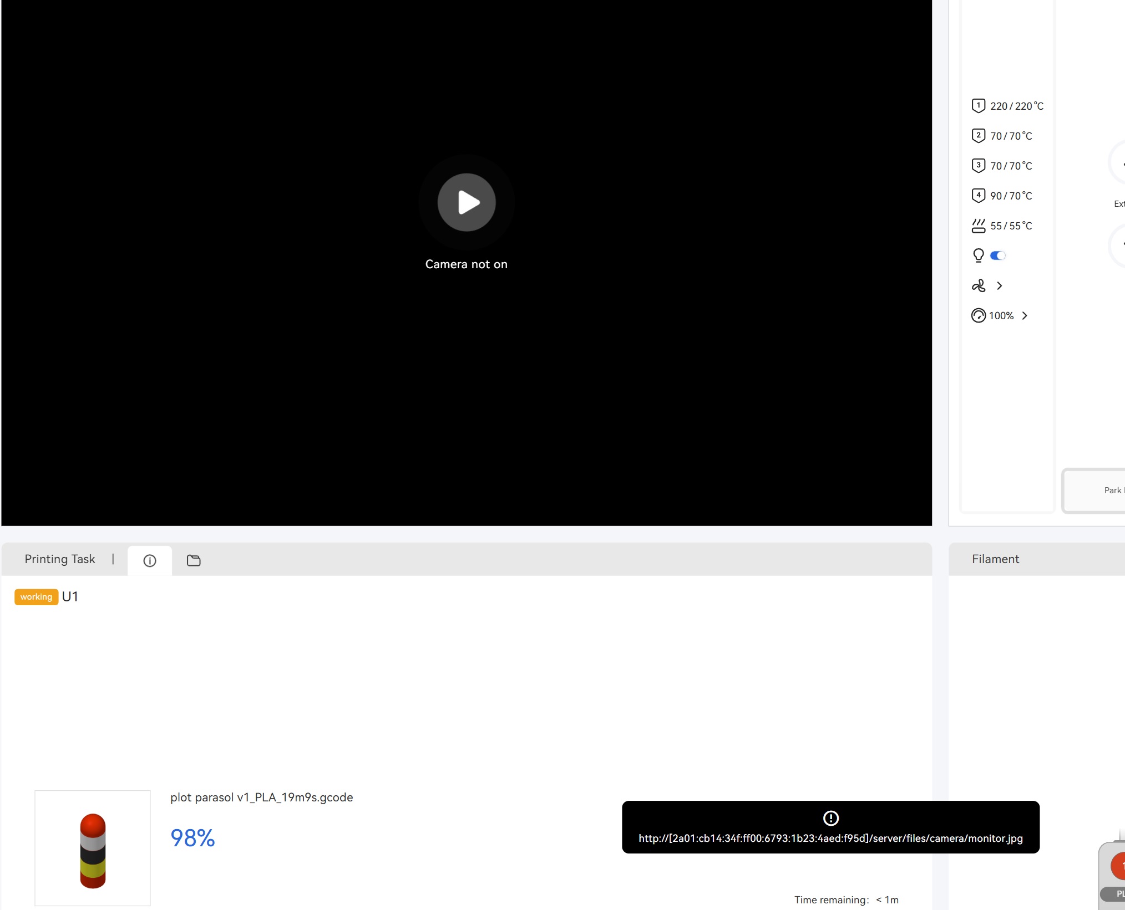Open the task info tab
The width and height of the screenshot is (1125, 910).
click(149, 560)
